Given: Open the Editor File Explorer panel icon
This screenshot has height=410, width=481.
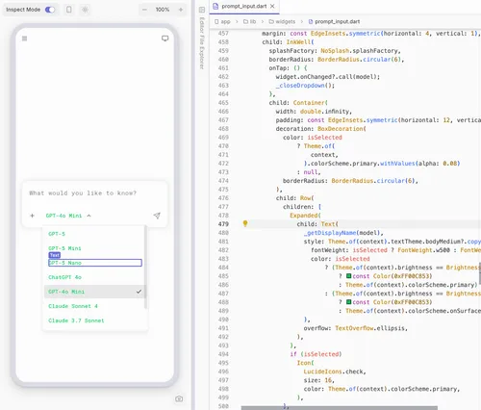Looking at the screenshot, I should pos(202,10).
